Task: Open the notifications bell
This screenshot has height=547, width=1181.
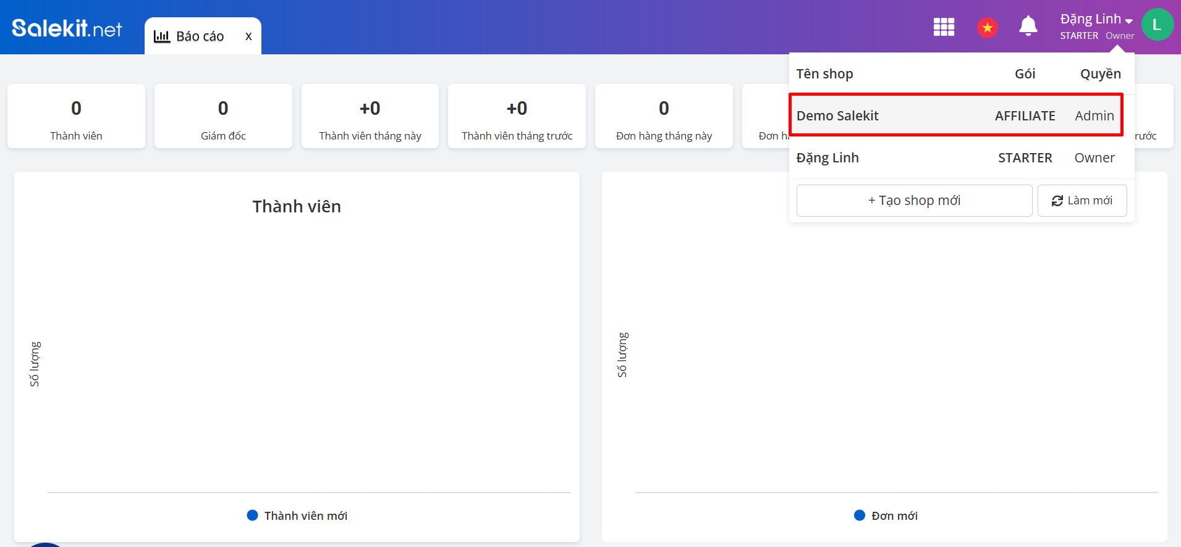Action: pos(1028,27)
